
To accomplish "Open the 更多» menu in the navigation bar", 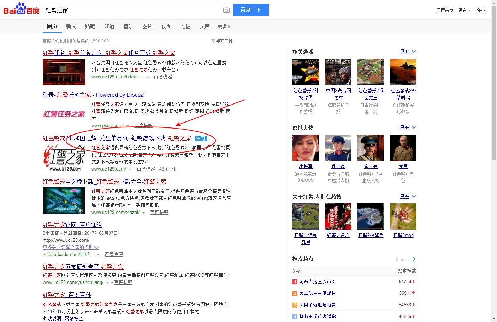I will pyautogui.click(x=223, y=26).
